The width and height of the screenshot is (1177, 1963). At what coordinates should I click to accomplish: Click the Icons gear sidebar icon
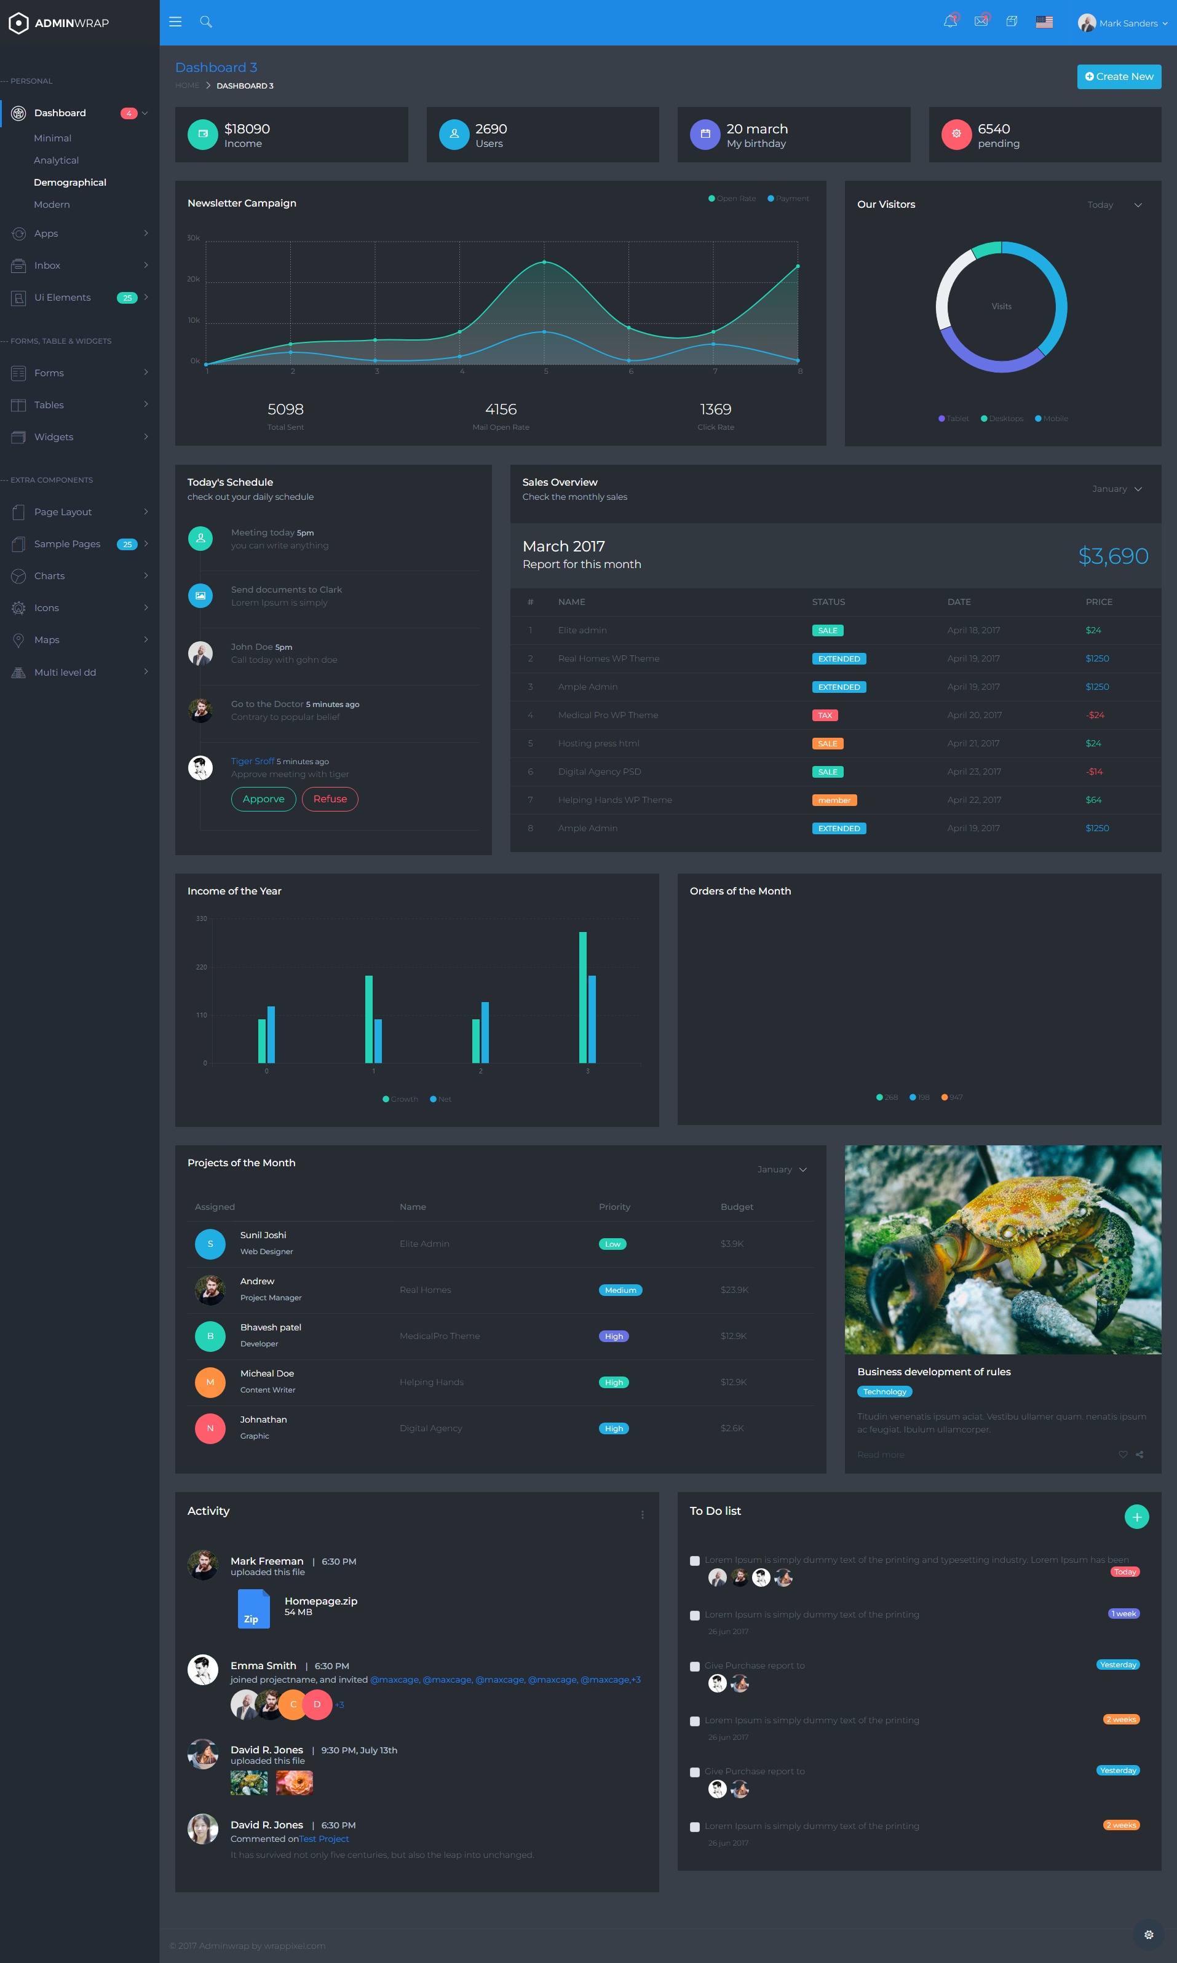[18, 608]
